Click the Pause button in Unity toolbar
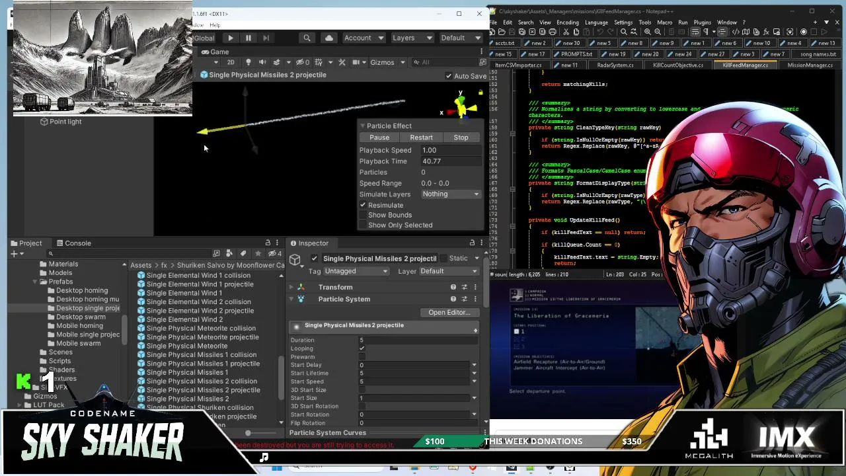 pyautogui.click(x=248, y=38)
